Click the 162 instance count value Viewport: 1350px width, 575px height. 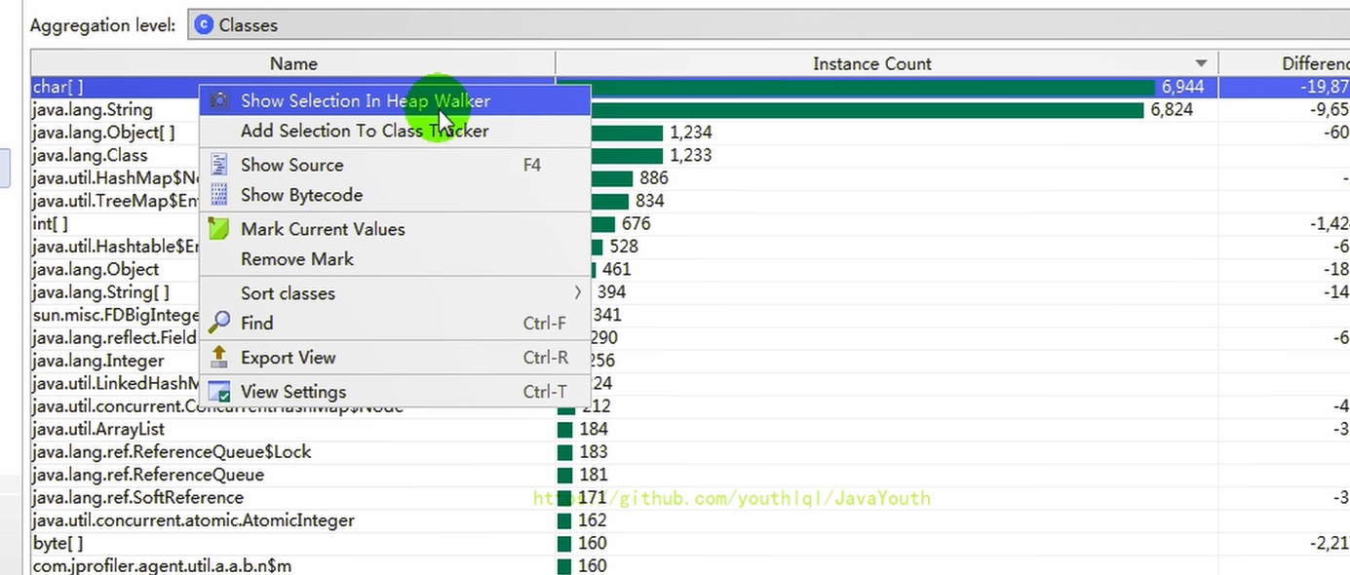click(x=593, y=520)
